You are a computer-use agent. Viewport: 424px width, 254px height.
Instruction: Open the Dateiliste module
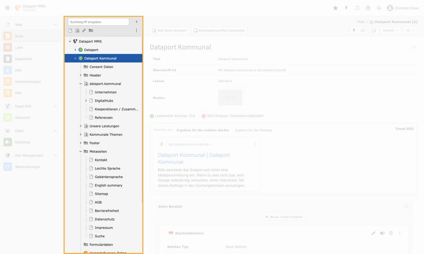pos(23,142)
